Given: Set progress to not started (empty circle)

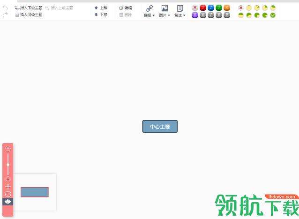Looking at the screenshot, I should pyautogui.click(x=249, y=8).
